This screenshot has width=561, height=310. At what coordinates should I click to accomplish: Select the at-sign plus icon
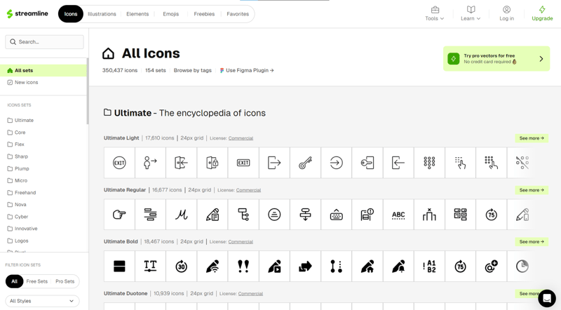coord(492,267)
